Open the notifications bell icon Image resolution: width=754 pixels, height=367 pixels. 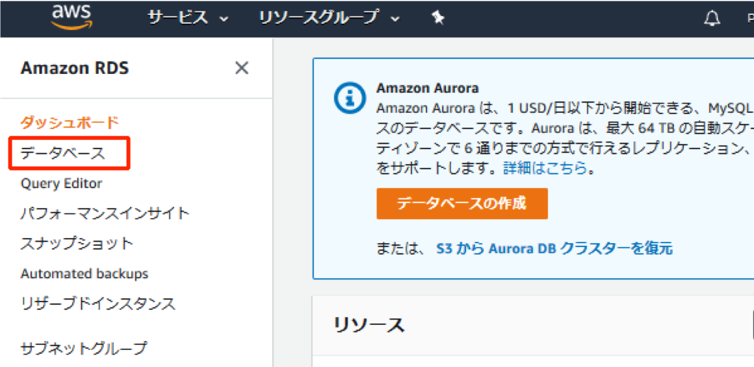coord(712,18)
